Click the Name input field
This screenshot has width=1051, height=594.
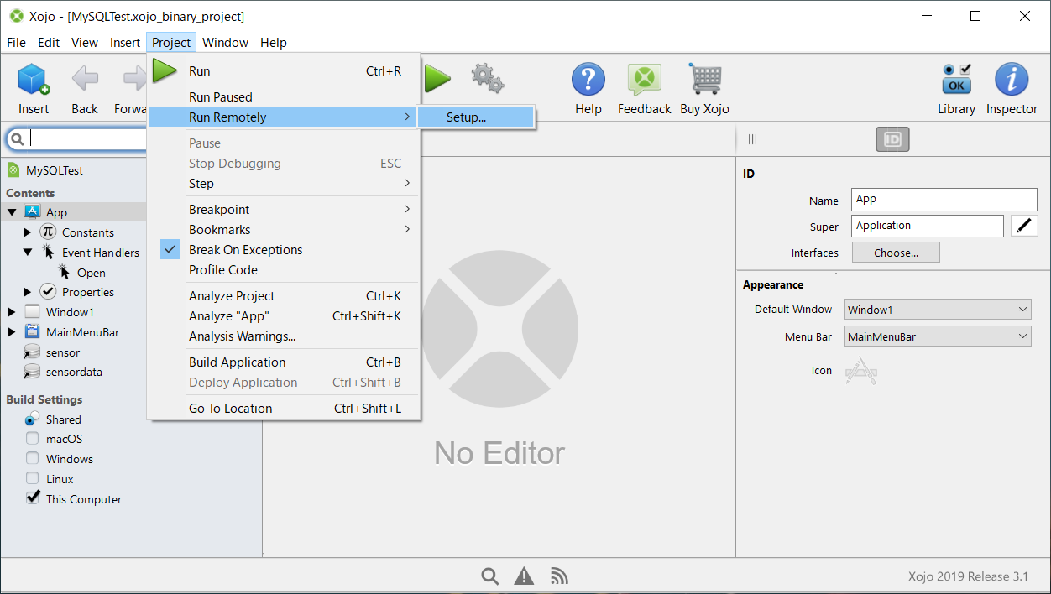click(x=944, y=200)
